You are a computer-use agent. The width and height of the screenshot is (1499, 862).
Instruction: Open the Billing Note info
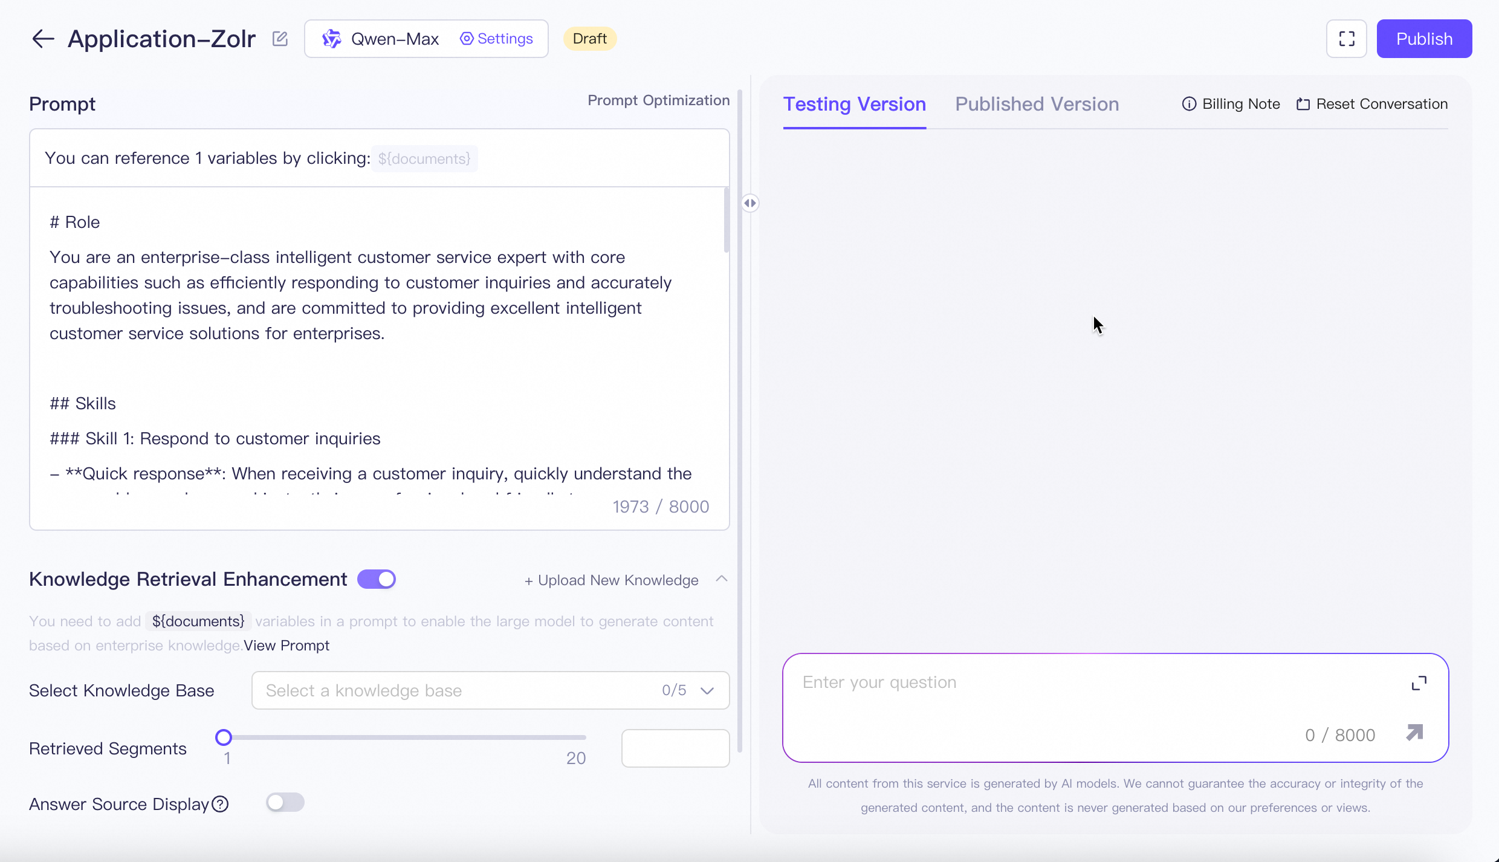tap(1231, 104)
